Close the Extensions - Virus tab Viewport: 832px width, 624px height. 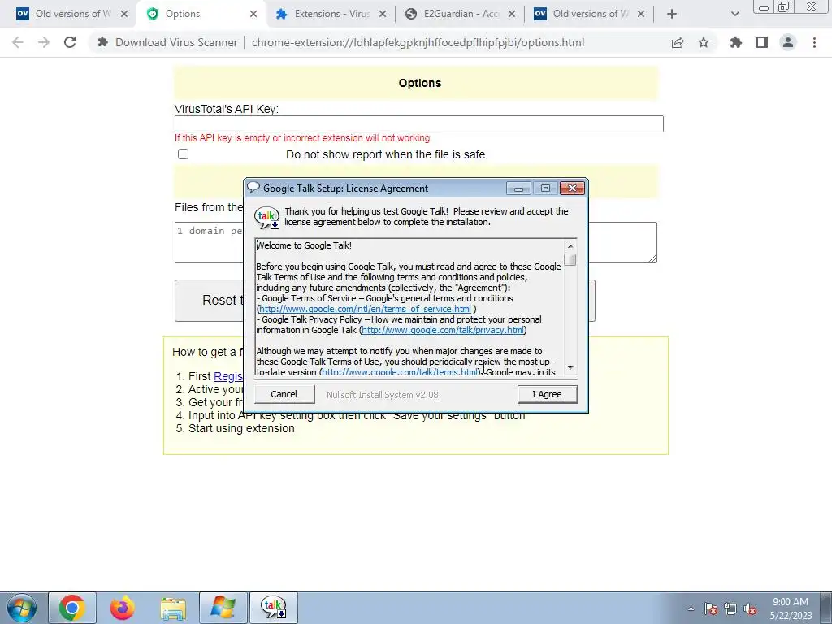point(383,14)
